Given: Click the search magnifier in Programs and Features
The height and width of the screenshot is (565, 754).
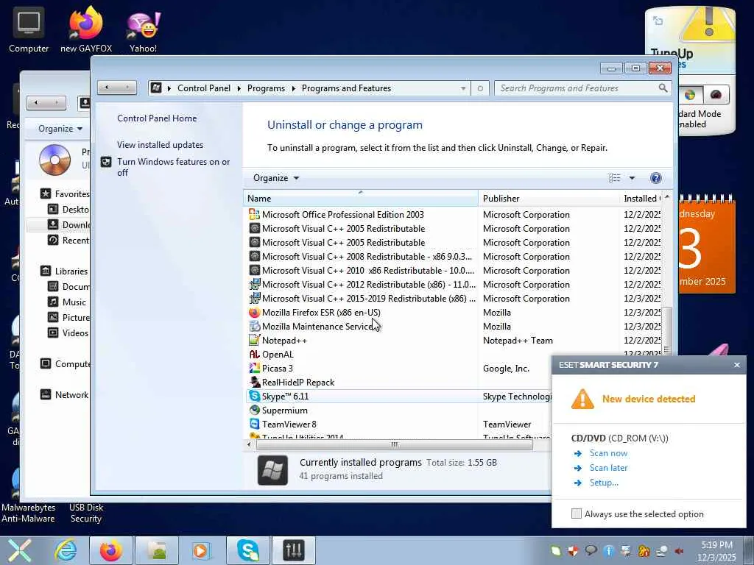Looking at the screenshot, I should coord(663,88).
